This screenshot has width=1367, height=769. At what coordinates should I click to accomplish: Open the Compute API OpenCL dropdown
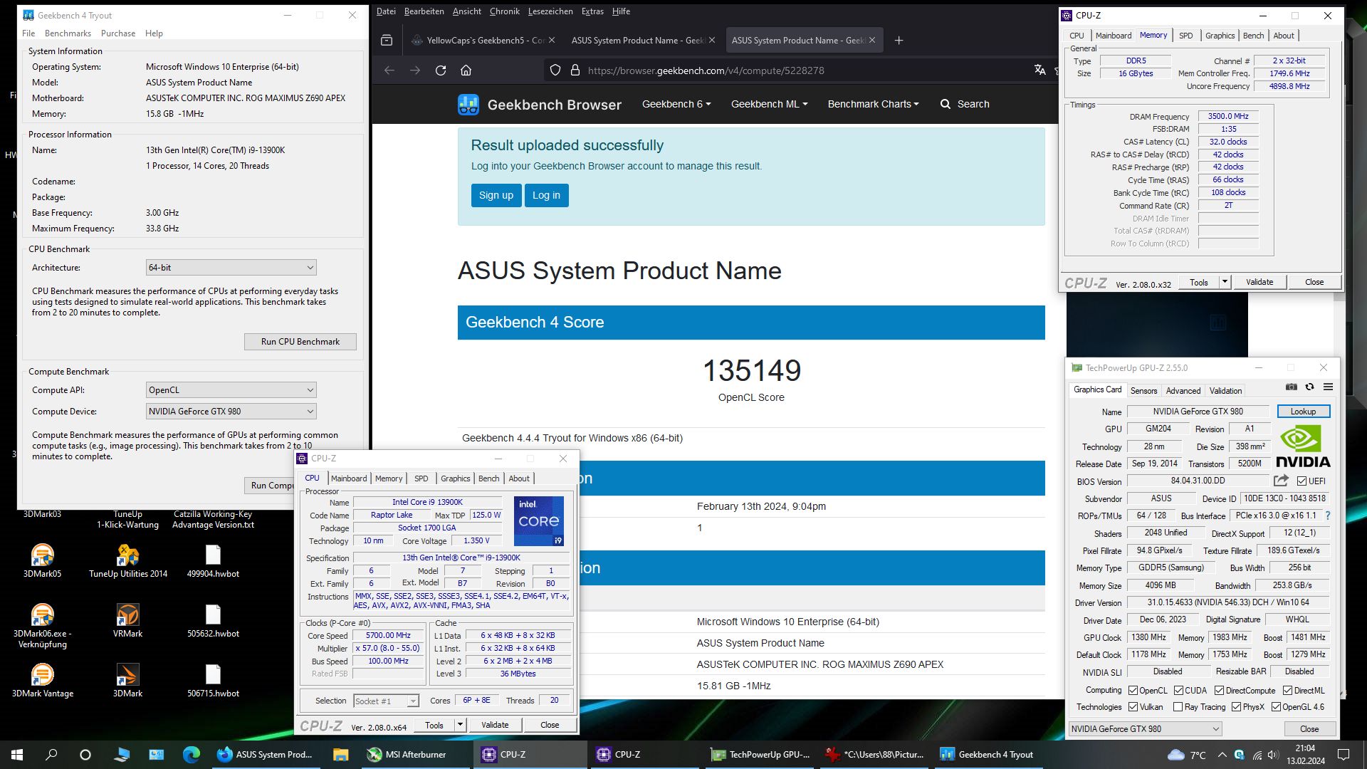(231, 390)
